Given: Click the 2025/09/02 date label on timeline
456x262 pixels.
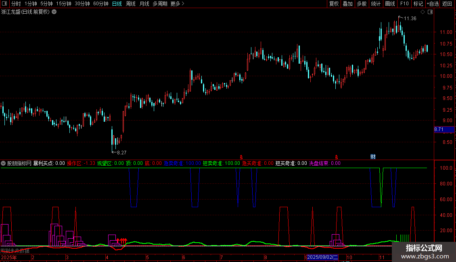Looking at the screenshot, I should [x=322, y=257].
